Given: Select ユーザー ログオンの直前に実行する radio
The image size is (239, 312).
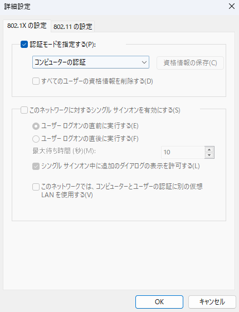Looking at the screenshot, I should 36,126.
